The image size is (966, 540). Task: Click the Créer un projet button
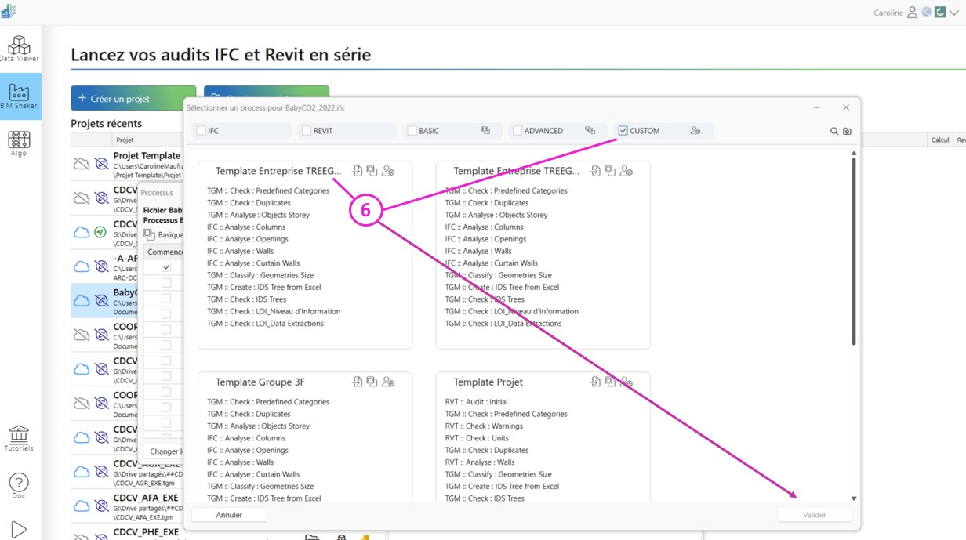coord(133,99)
